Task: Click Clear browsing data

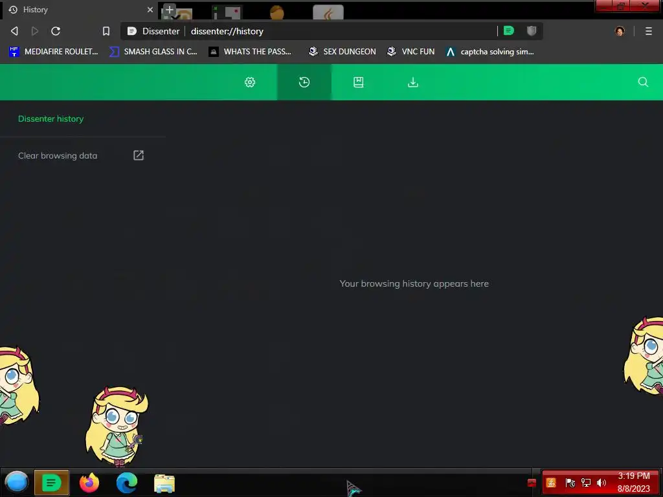Action: (58, 155)
